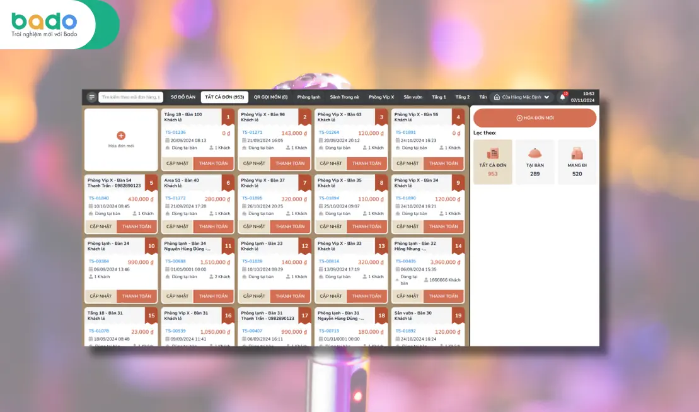Filter by Tất Cả Đơn receipt icon
The height and width of the screenshot is (412, 699).
(x=493, y=153)
